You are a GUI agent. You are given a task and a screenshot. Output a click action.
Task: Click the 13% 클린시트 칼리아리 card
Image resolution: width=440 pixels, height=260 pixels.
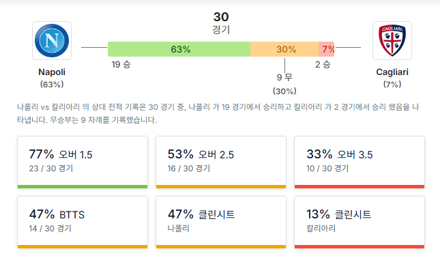pyautogui.click(x=360, y=222)
